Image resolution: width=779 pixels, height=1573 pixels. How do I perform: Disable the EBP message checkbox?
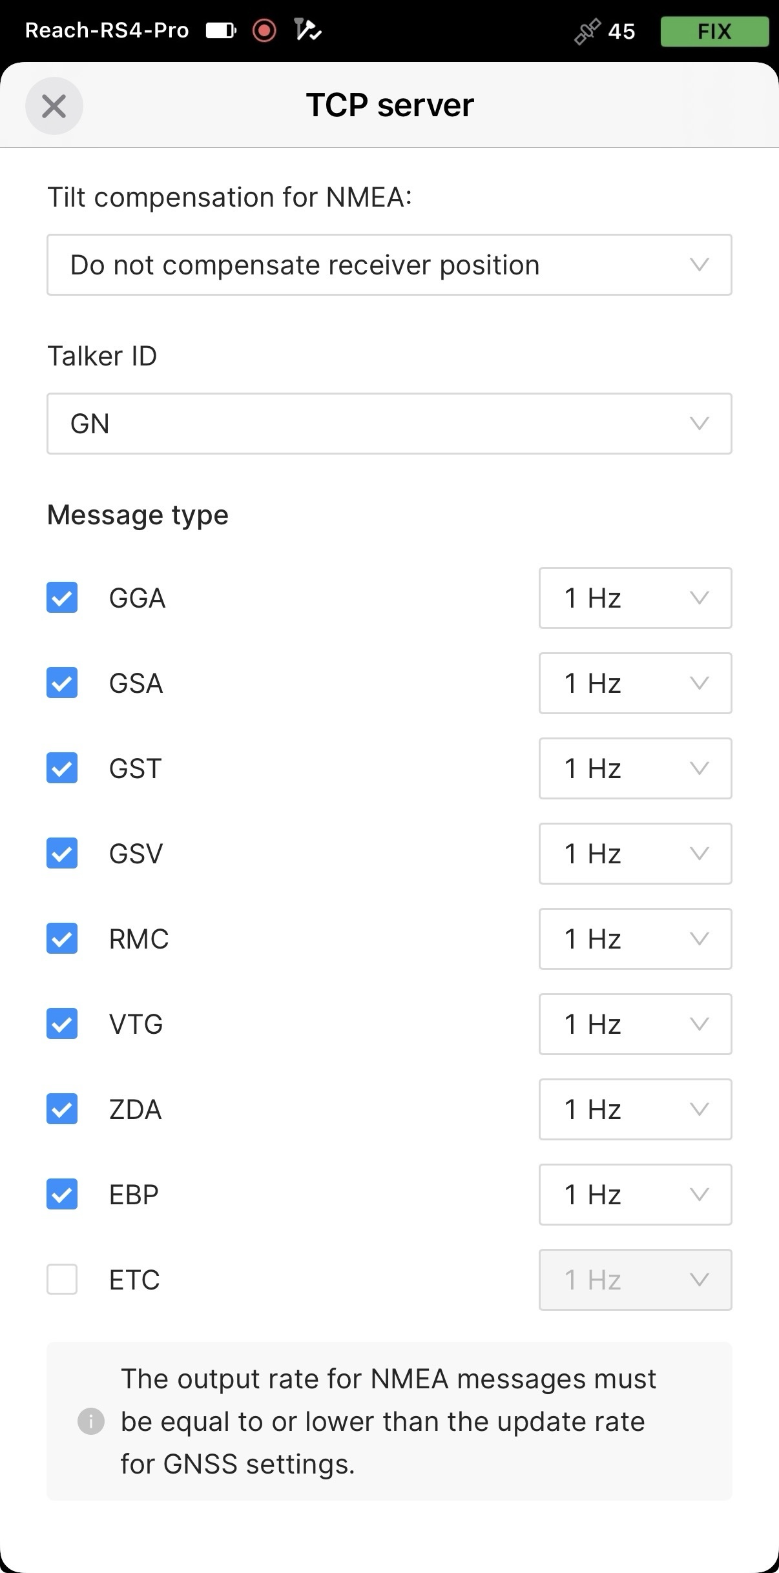coord(62,1194)
